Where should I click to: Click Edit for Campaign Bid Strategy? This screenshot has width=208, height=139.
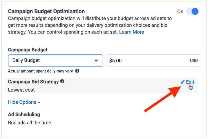pyautogui.click(x=190, y=82)
